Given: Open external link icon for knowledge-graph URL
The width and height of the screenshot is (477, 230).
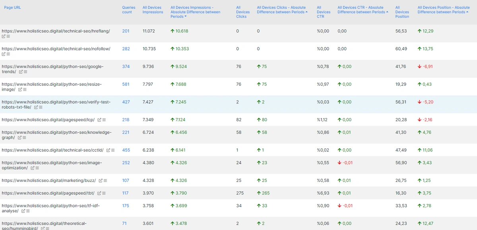Looking at the screenshot, I should pos(19,138).
